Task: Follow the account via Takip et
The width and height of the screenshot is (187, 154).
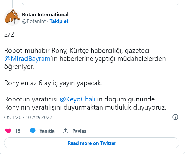Action: point(59,21)
